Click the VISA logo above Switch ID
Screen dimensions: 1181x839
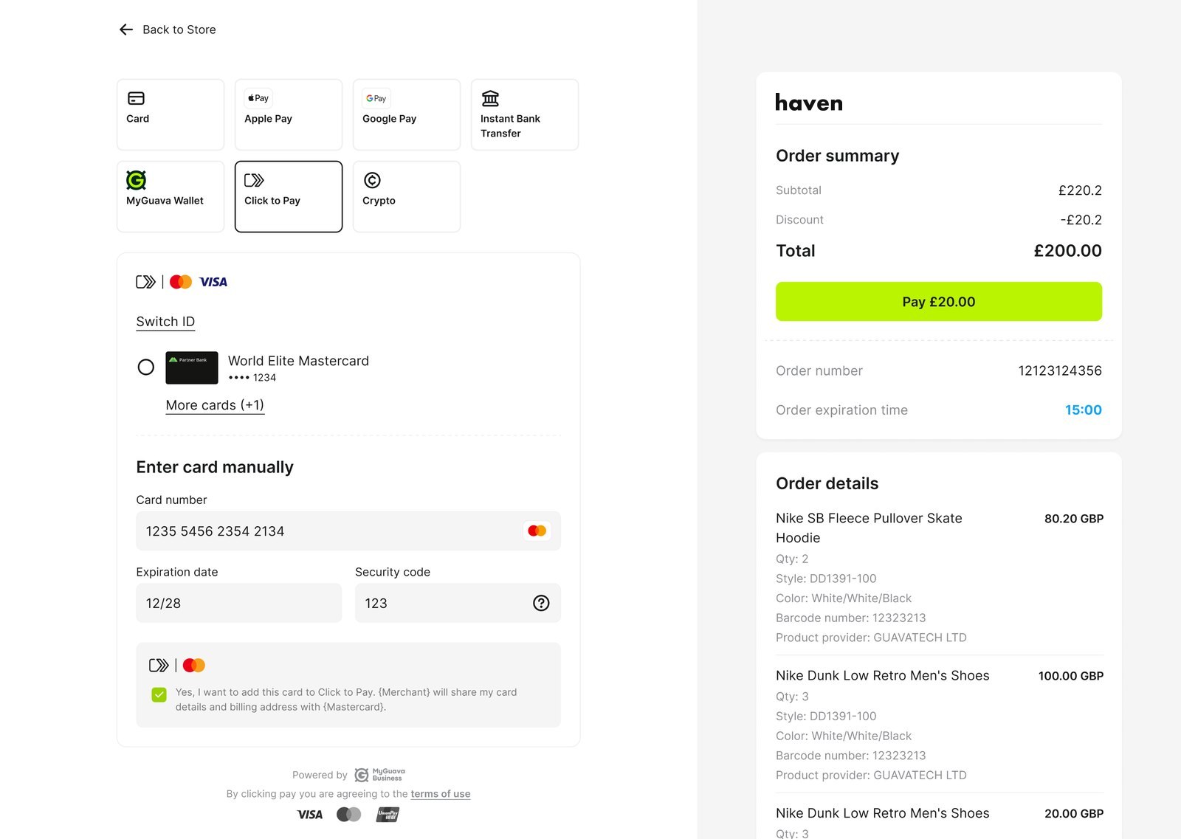coord(213,282)
